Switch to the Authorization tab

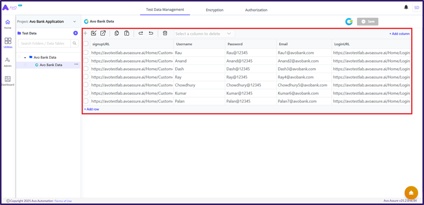[256, 10]
